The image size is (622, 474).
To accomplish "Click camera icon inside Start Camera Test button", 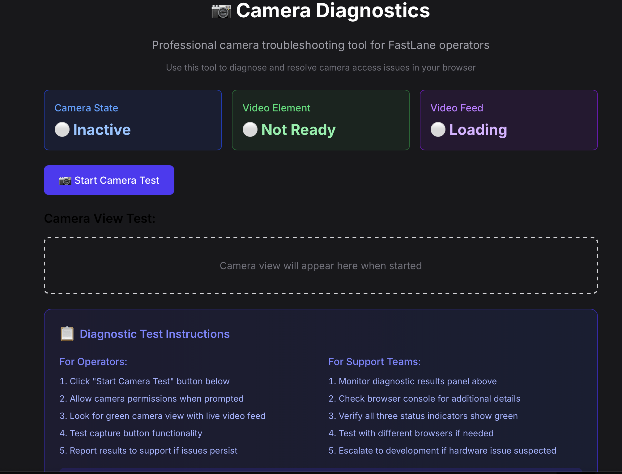I will click(x=65, y=181).
